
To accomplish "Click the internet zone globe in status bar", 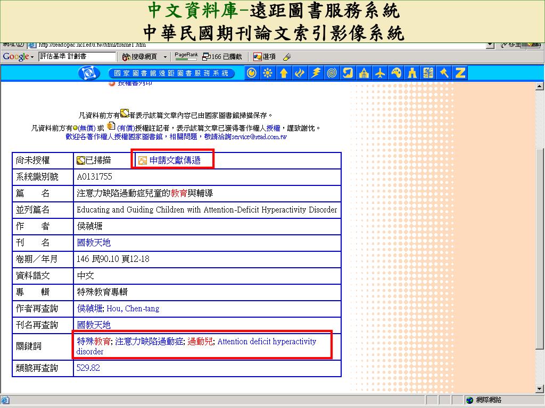I will click(x=469, y=400).
